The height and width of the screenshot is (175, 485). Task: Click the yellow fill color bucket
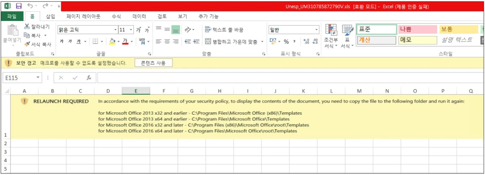[112, 41]
